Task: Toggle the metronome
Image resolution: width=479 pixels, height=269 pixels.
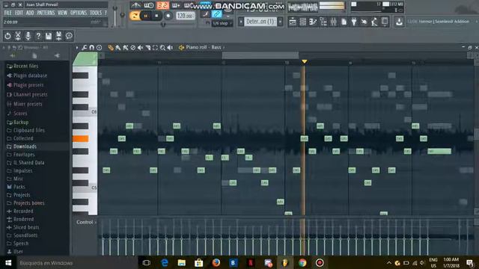Action: pyautogui.click(x=136, y=5)
